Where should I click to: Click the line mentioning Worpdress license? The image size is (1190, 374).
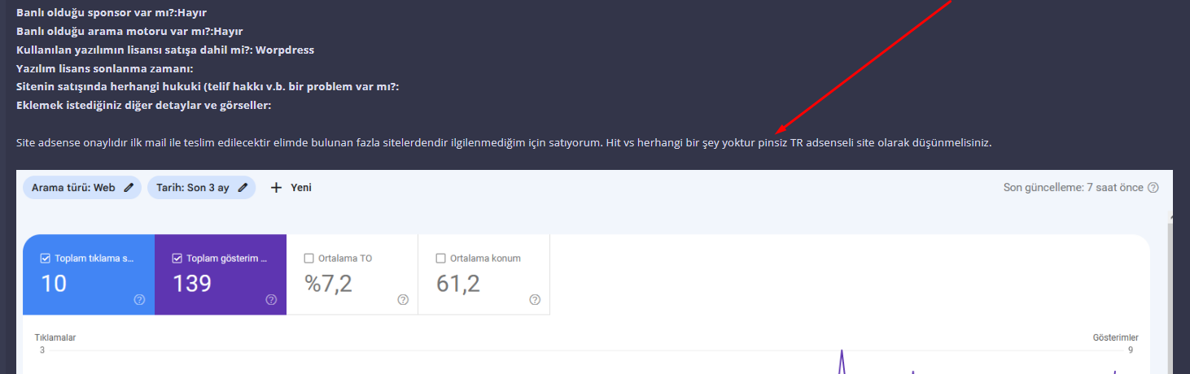(165, 50)
